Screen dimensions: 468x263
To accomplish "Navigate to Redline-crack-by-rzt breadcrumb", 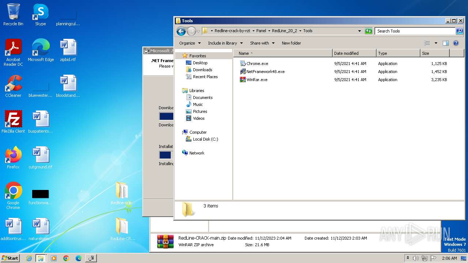I will click(x=232, y=31).
